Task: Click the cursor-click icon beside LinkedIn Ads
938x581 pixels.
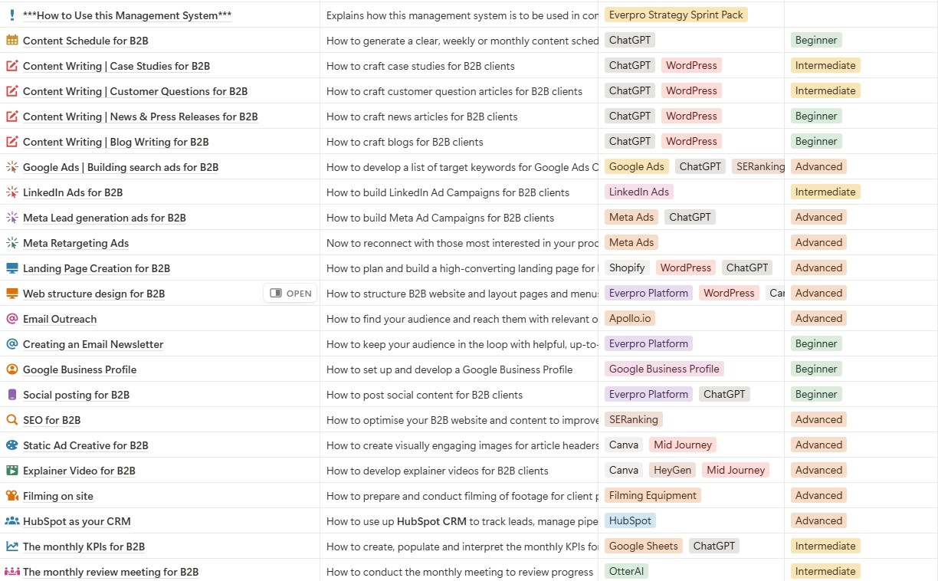Action: (12, 192)
